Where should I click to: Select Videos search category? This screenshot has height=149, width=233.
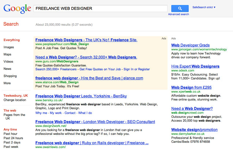(8, 62)
